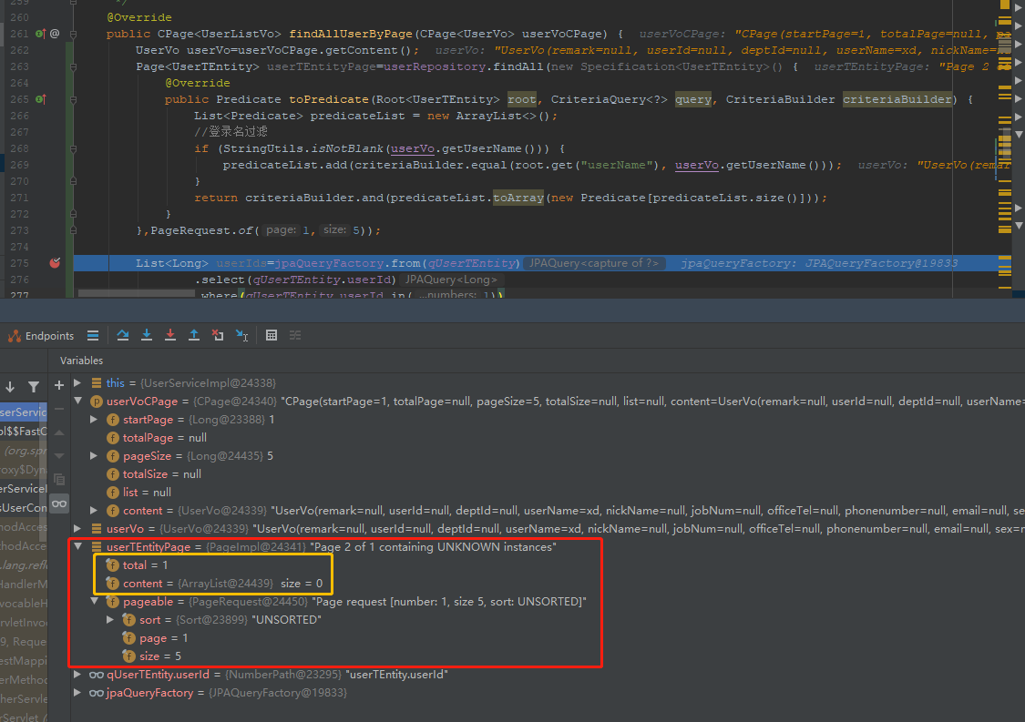The image size is (1025, 722).
Task: Collapse the pageable field node
Action: click(x=94, y=601)
